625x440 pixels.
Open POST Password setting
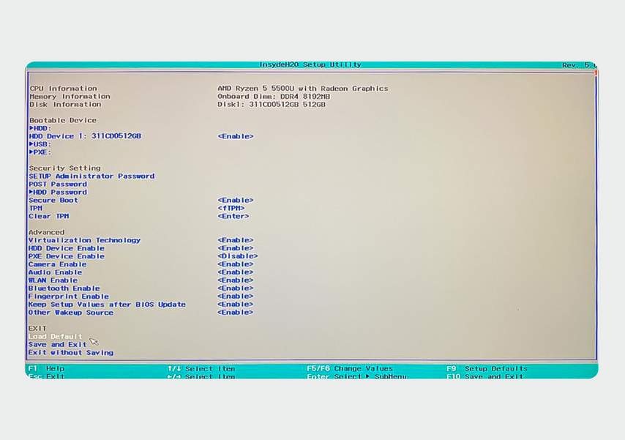58,184
